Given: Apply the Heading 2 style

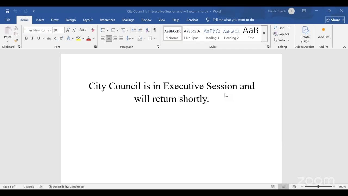Looking at the screenshot, I should [231, 34].
